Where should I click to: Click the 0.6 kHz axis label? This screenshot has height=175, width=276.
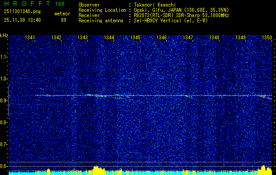[4, 166]
